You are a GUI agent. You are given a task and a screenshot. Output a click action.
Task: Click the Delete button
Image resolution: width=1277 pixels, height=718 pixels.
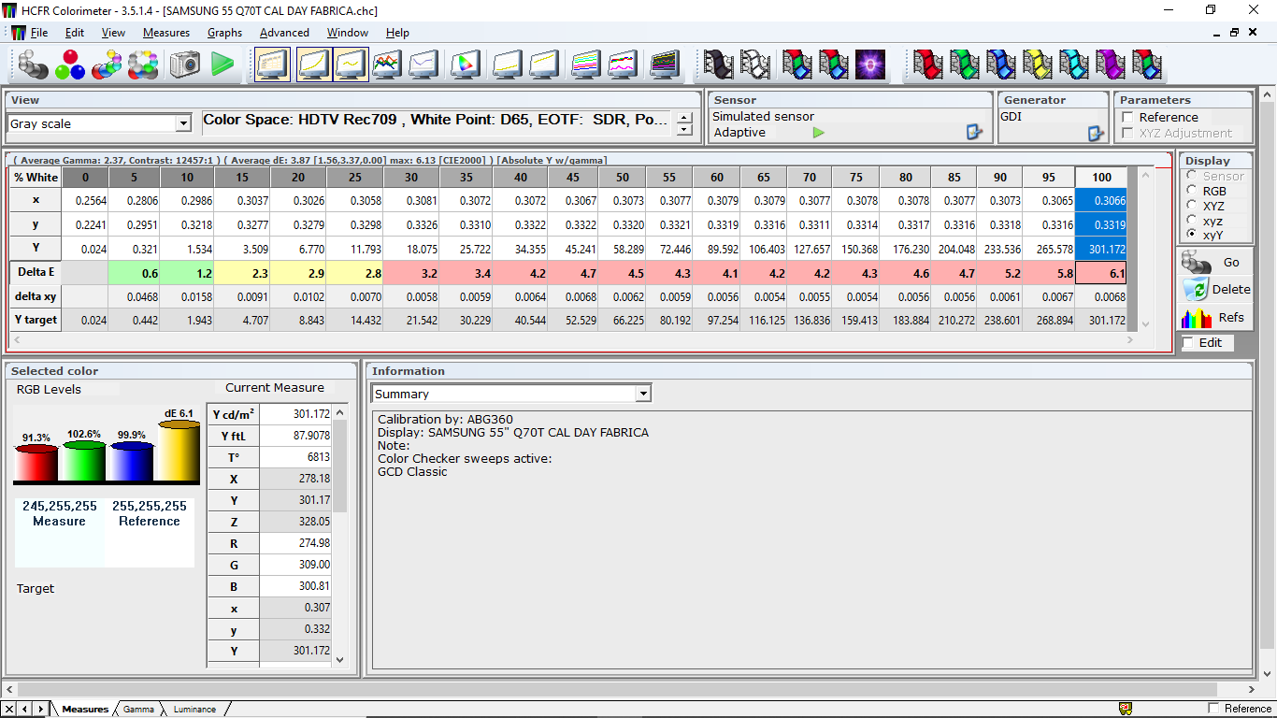[1215, 290]
